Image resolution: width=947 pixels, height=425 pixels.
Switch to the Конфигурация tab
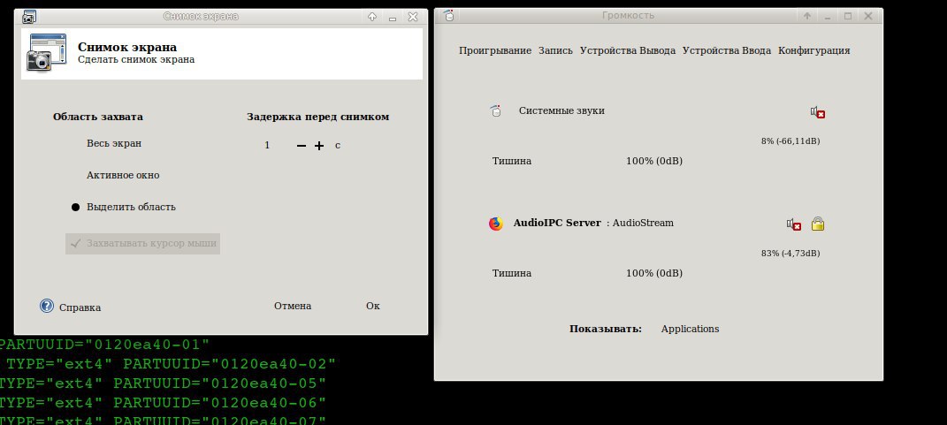[x=814, y=50]
